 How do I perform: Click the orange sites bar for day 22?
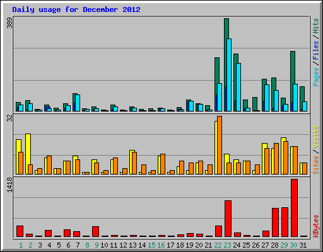click(220, 145)
